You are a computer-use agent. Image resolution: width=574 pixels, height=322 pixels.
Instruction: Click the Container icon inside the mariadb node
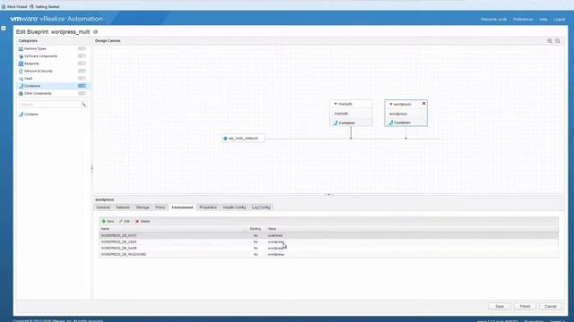pos(335,123)
